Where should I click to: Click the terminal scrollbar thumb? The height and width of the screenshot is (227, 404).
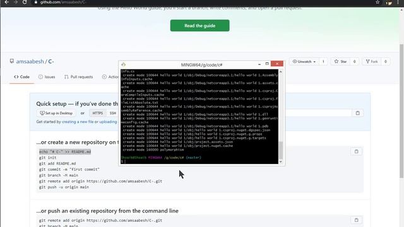pyautogui.click(x=280, y=150)
